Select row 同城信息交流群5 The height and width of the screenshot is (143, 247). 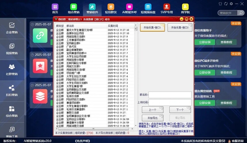pos(95,36)
